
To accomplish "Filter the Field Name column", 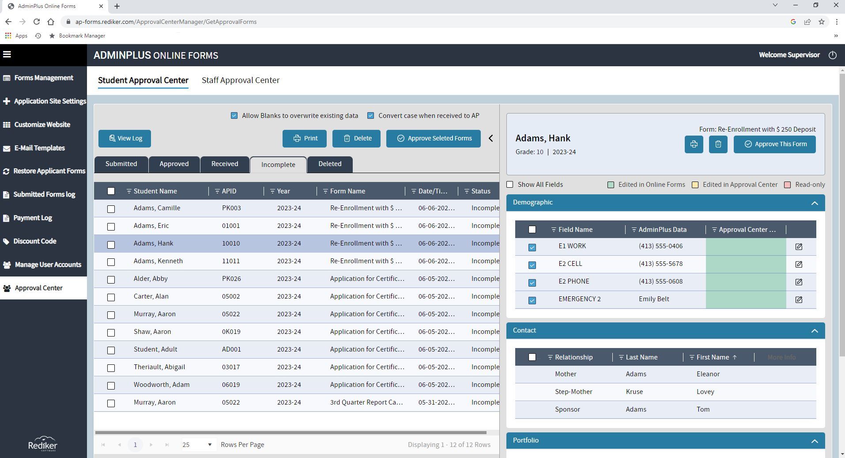I will [x=554, y=230].
